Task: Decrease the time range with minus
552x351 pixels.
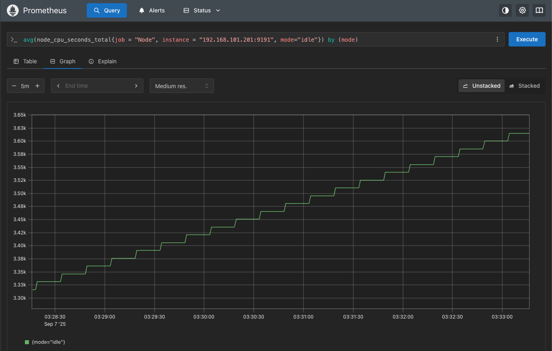Action: (x=14, y=86)
